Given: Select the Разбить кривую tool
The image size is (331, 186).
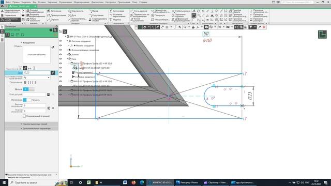Looking at the screenshot, I should click(x=181, y=11).
